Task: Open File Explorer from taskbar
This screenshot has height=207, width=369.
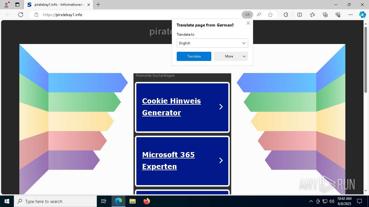Action: coord(132,201)
